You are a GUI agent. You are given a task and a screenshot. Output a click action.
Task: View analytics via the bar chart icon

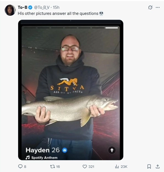[117, 166]
